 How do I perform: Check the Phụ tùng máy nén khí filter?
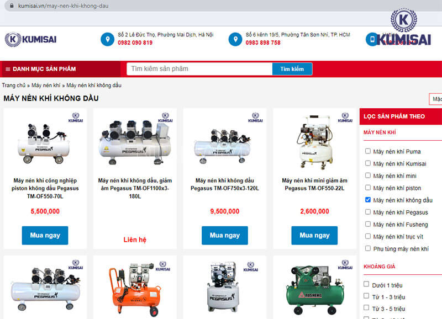(367, 248)
